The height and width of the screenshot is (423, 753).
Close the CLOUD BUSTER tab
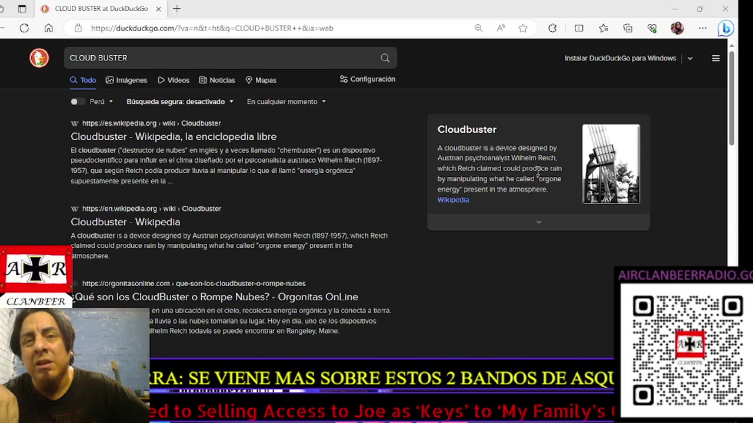point(159,9)
